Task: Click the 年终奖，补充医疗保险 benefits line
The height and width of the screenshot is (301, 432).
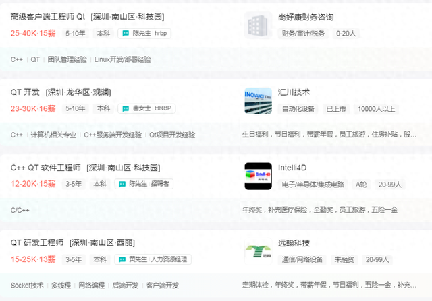Action: click(320, 210)
